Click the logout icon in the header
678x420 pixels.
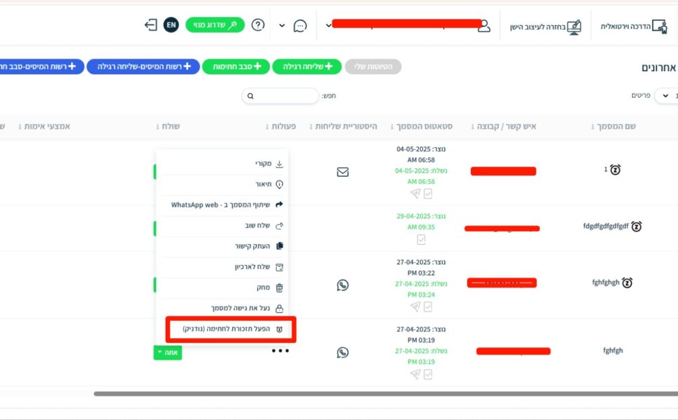pos(151,25)
